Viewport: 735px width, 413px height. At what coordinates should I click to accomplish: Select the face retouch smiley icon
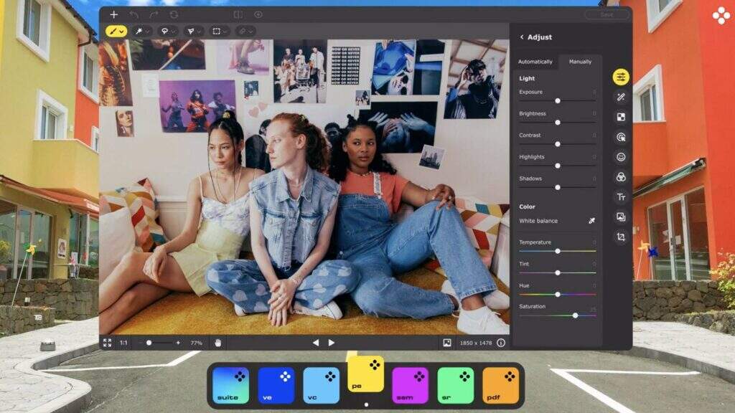point(621,156)
